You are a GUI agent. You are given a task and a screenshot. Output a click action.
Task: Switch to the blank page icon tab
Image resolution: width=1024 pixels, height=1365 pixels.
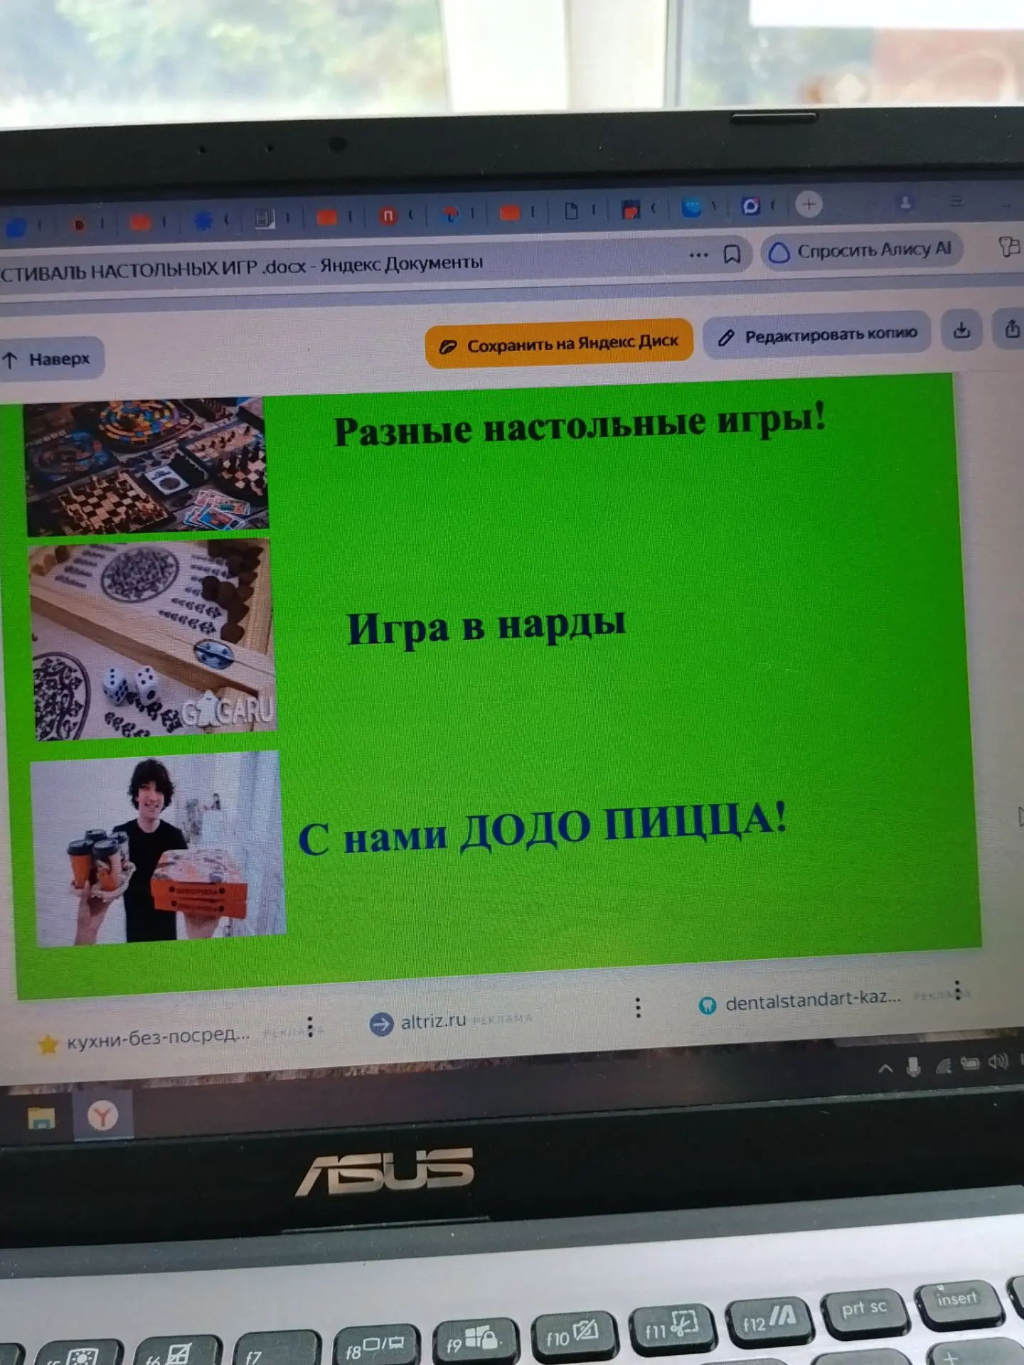pos(571,211)
